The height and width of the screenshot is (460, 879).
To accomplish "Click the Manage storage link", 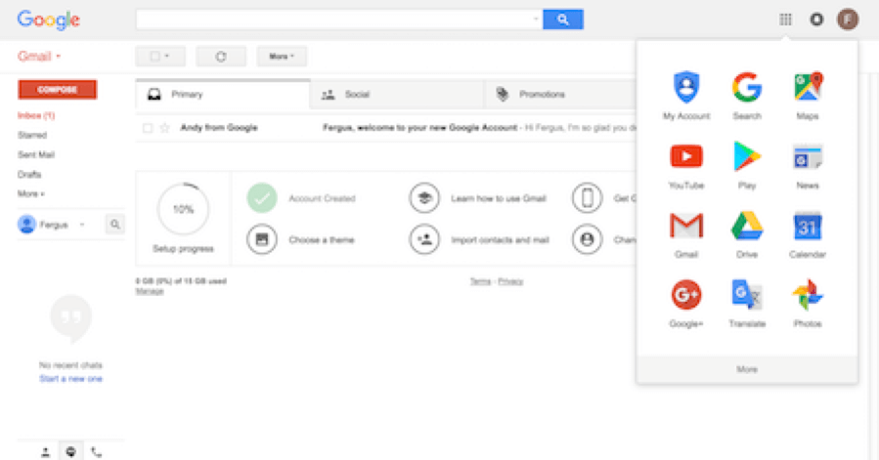I will tap(150, 291).
